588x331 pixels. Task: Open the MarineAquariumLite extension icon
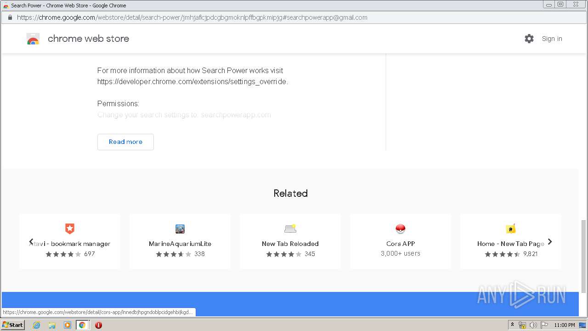pos(180,228)
